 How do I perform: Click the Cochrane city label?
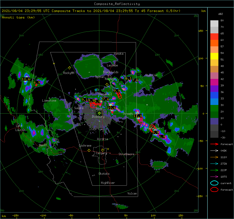85,146
